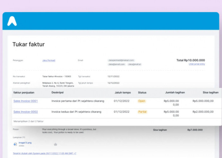The image size is (222, 158).
Task: Open the Sales Invoice-0002 link
Action: click(x=25, y=112)
